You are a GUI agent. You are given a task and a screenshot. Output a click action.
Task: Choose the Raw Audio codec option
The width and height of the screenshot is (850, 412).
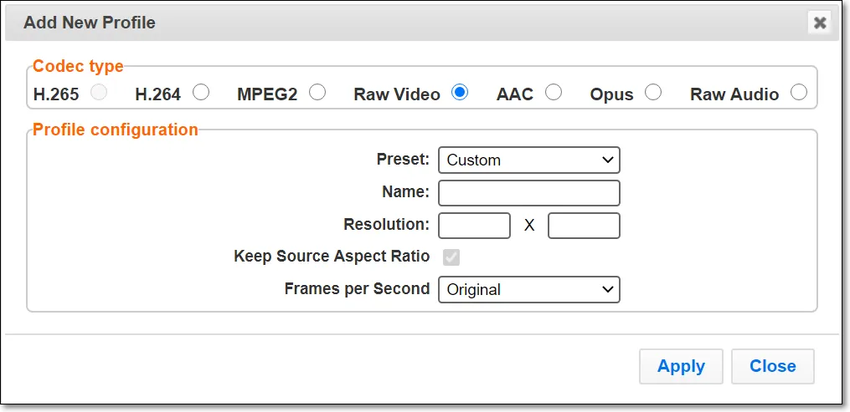coord(799,93)
